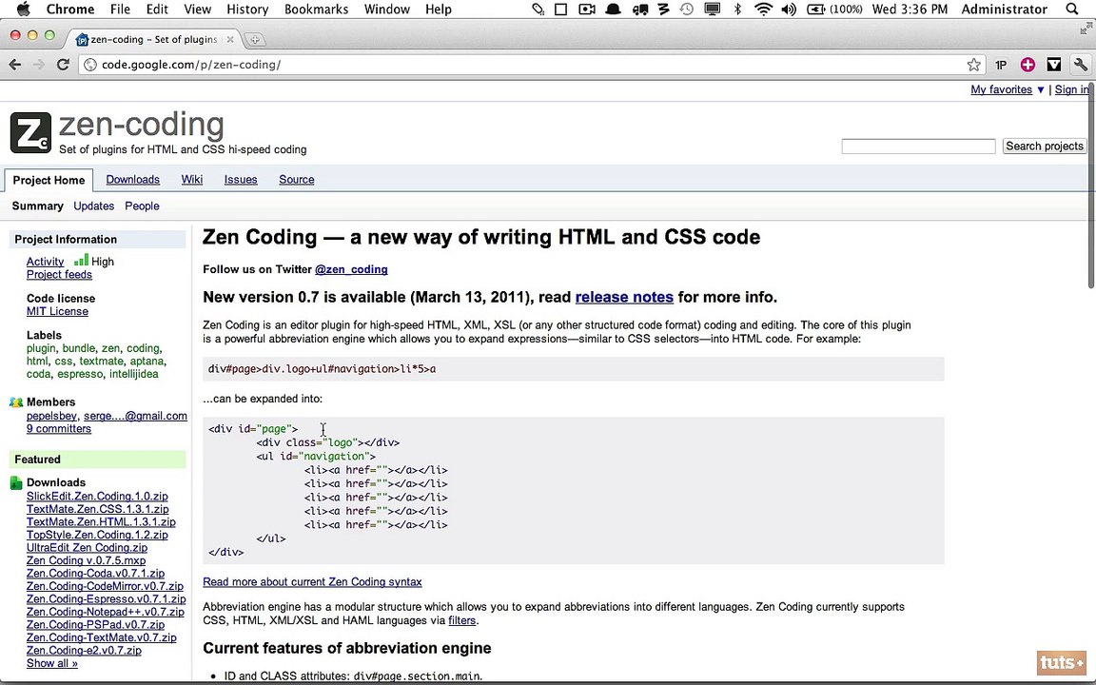Image resolution: width=1096 pixels, height=685 pixels.
Task: Click the Members people icon
Action: (16, 402)
